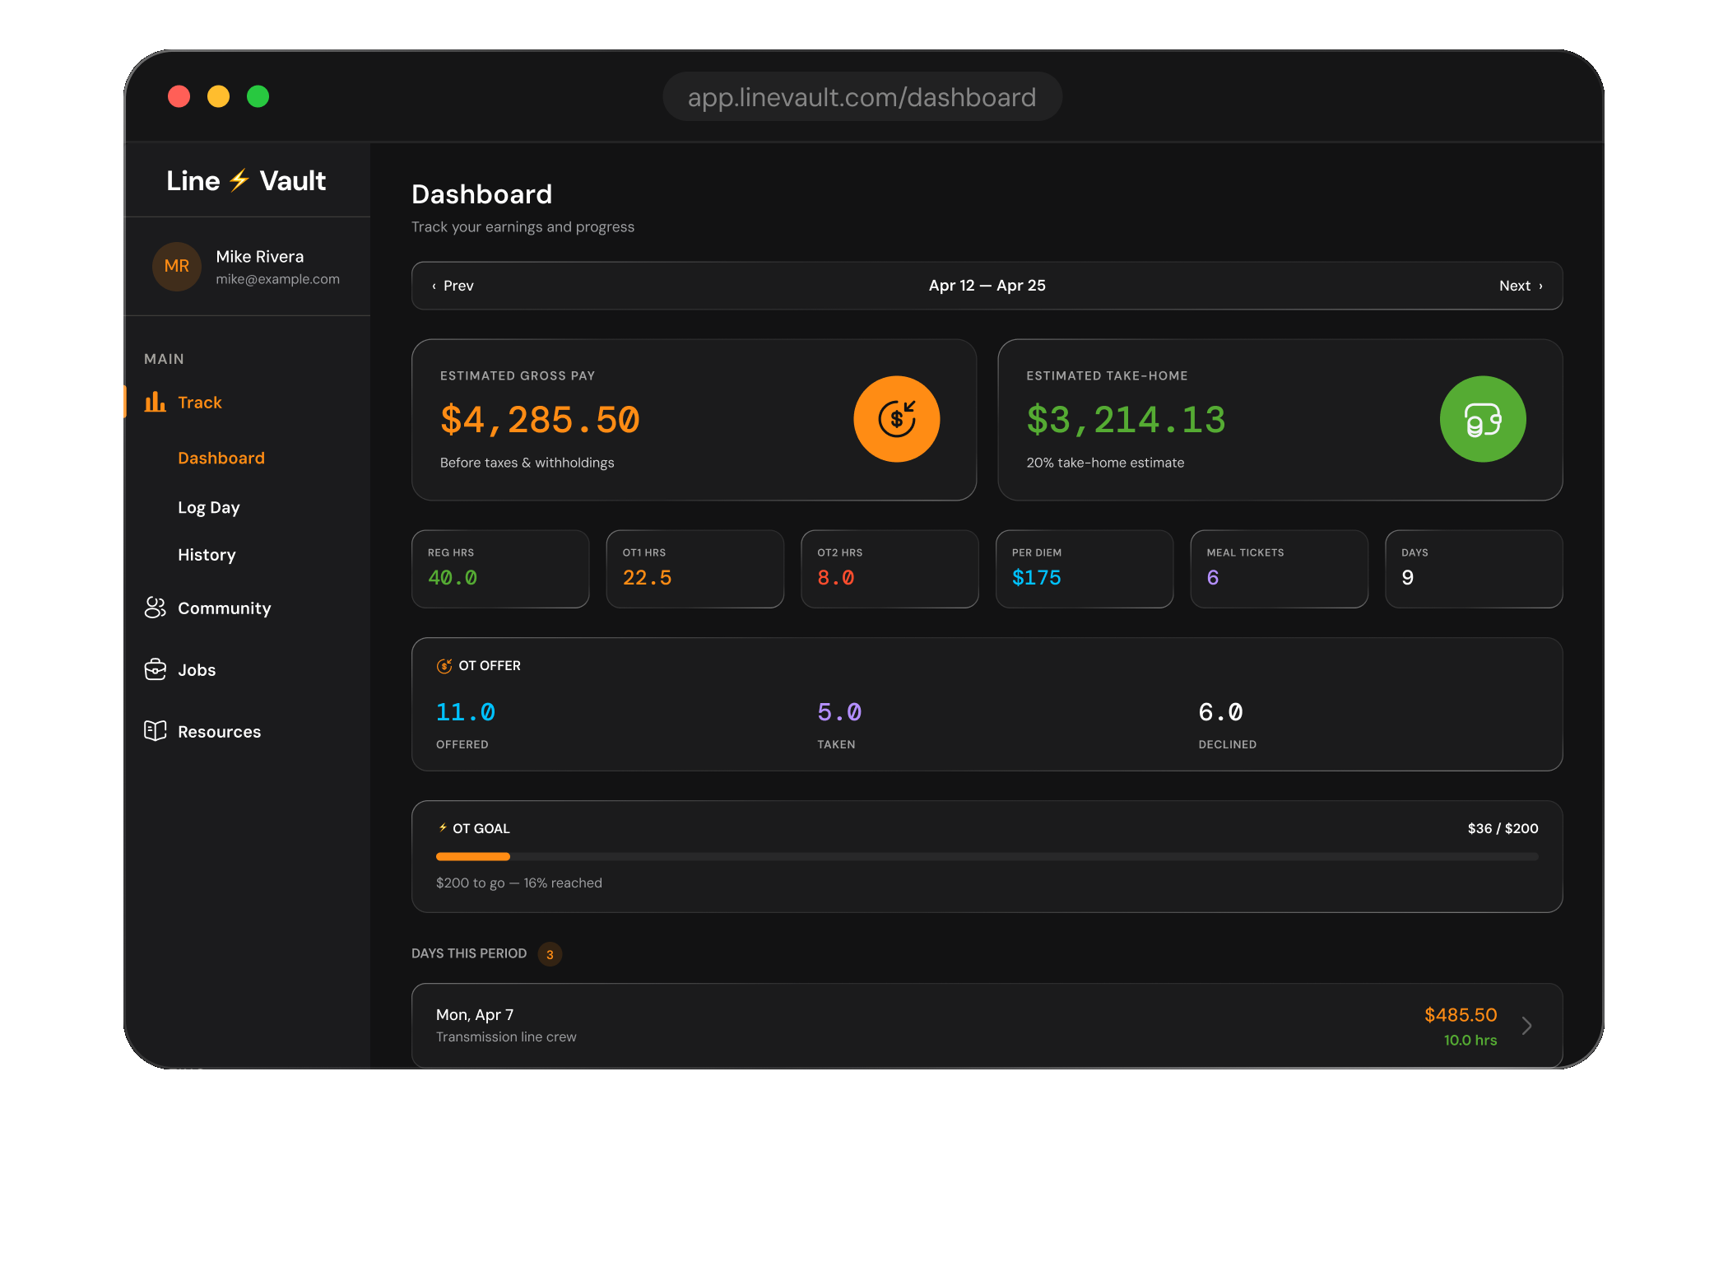Go to next pay period with Next

[1521, 286]
